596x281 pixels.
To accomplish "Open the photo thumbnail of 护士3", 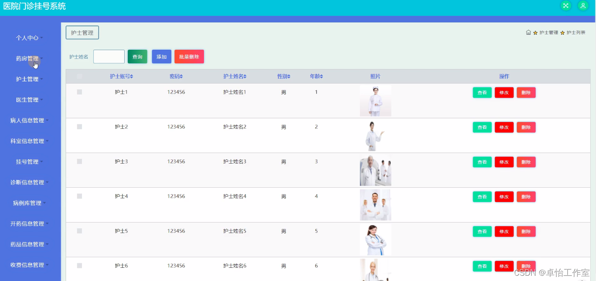I will coord(375,170).
